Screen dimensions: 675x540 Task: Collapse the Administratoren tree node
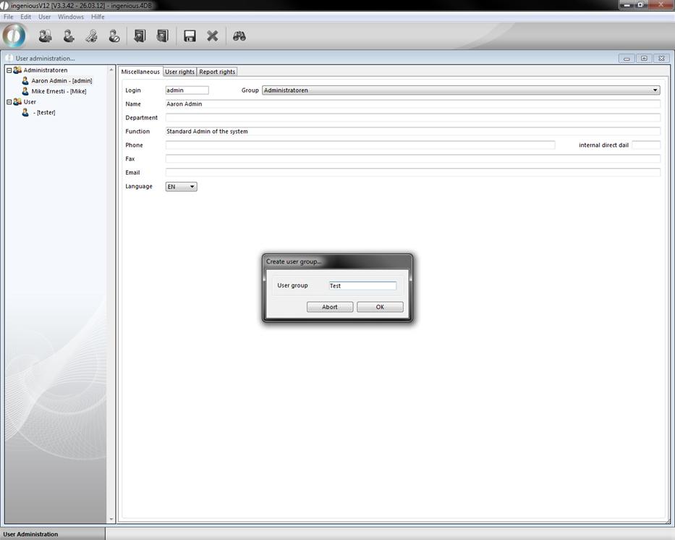tap(9, 70)
